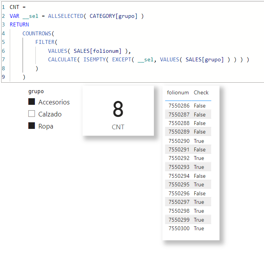This screenshot has height=257, width=264.
Task: Select folionum cell 7550294
Action: 179,176
